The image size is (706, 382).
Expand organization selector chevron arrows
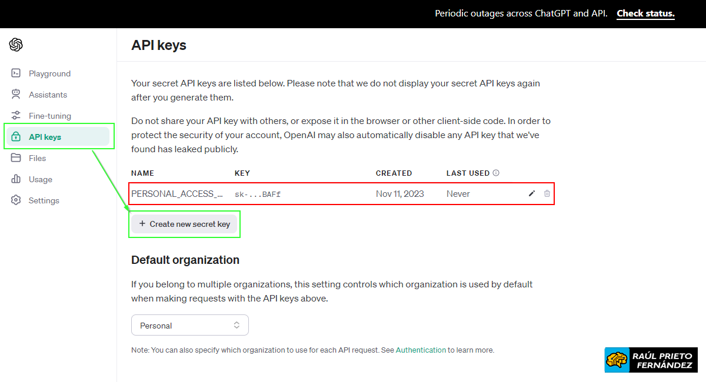[x=237, y=325]
